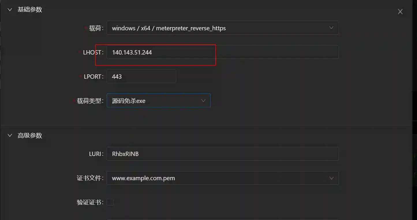417x220 pixels.
Task: Click the 基础参数 section title
Action: pyautogui.click(x=30, y=10)
